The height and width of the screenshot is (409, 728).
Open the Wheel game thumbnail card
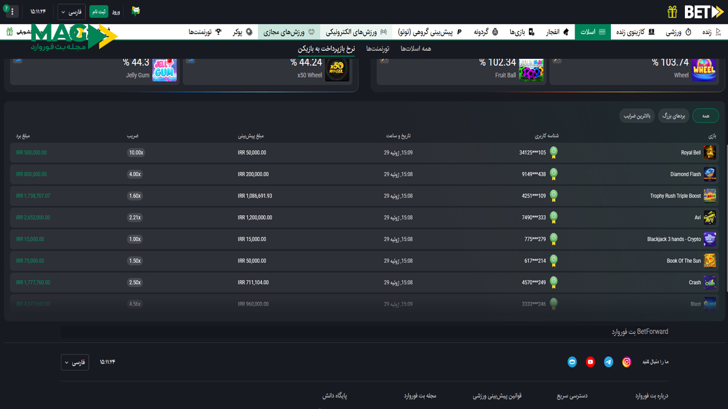704,69
